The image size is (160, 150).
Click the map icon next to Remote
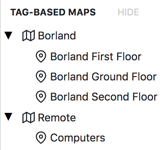coord(29,118)
